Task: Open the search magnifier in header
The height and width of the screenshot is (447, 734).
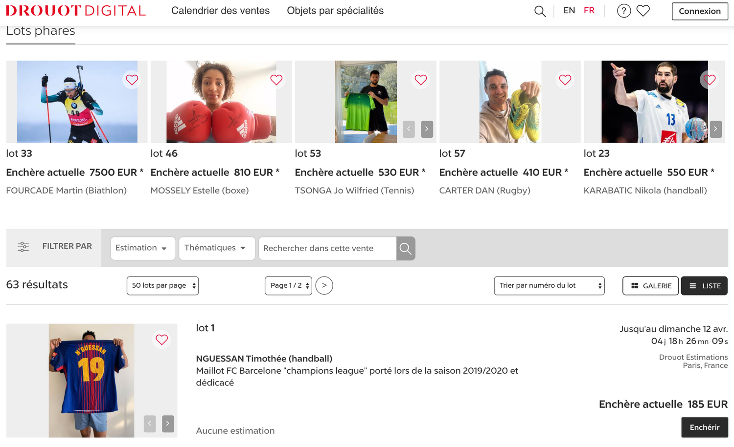Action: [x=540, y=11]
